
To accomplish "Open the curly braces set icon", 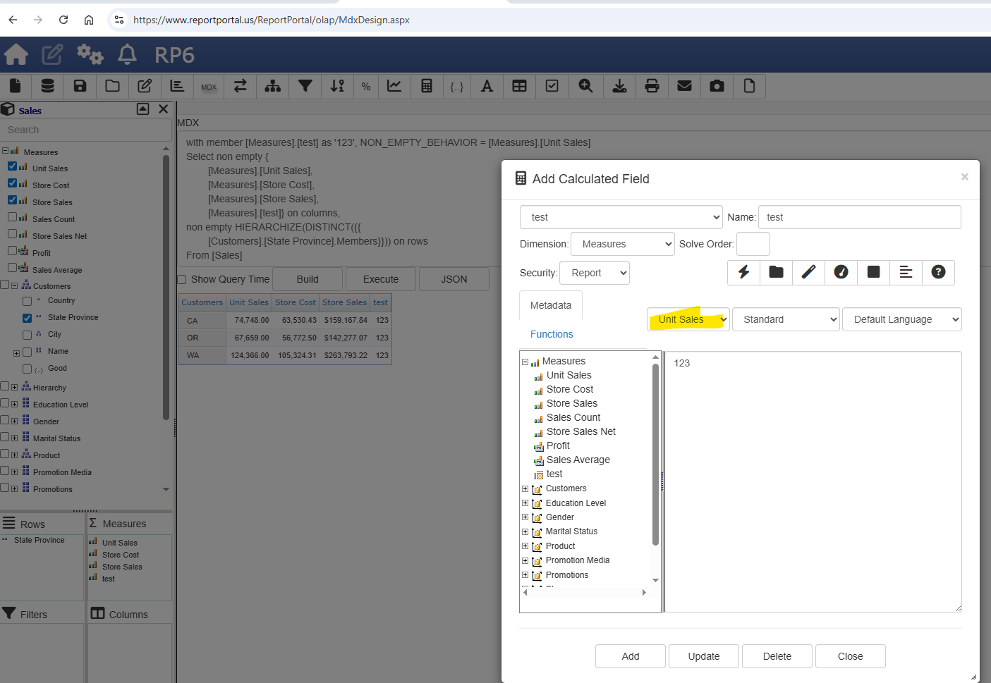I will click(457, 87).
